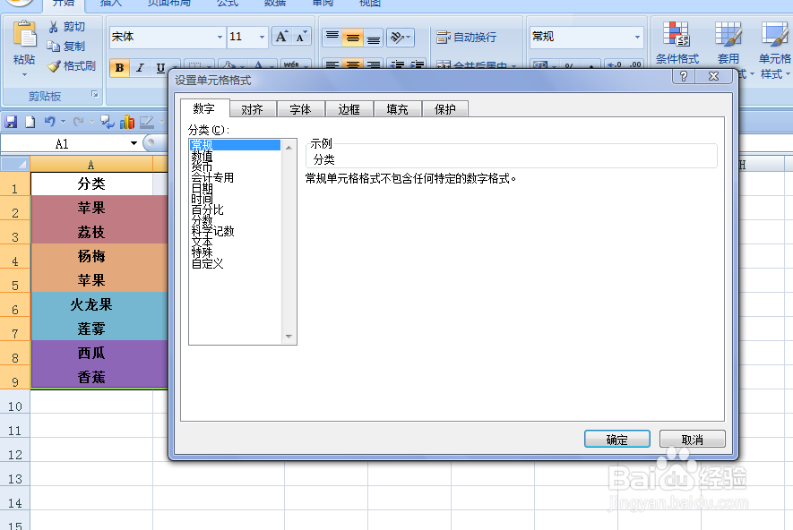Click the Undo arrow in quick toolbar

coord(49,122)
